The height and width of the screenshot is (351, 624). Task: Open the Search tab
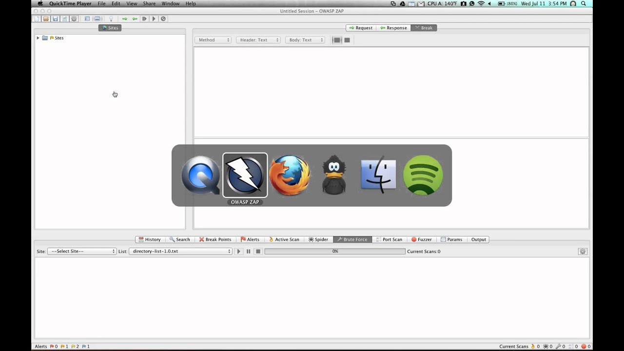point(180,239)
